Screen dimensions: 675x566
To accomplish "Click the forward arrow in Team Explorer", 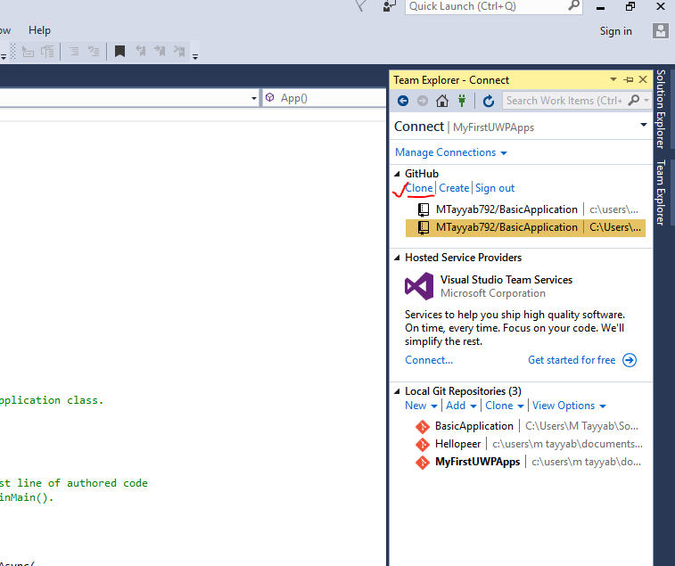I will [423, 101].
